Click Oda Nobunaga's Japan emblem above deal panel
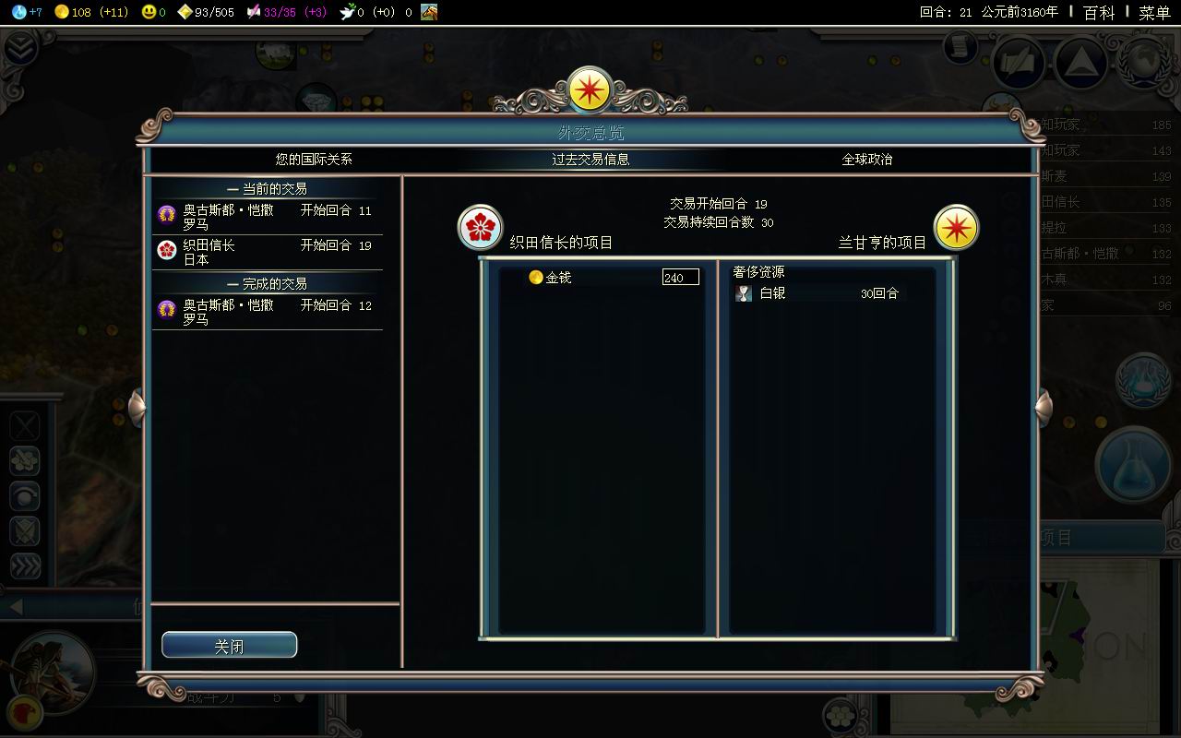 [x=481, y=227]
